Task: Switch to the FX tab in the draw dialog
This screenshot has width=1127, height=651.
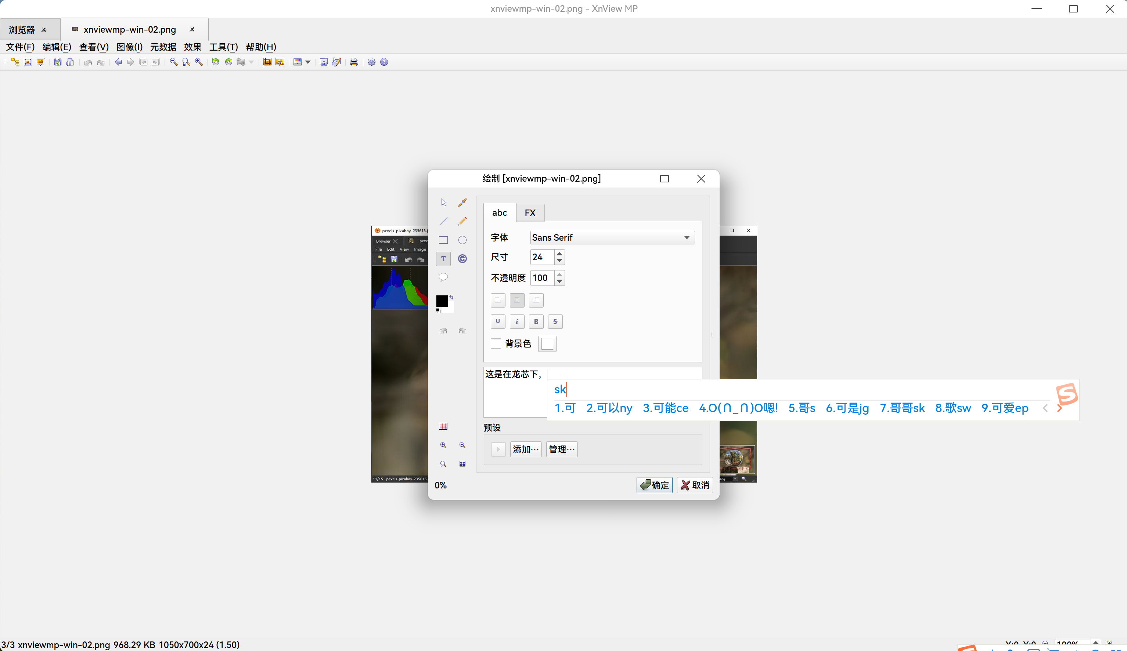Action: (x=530, y=213)
